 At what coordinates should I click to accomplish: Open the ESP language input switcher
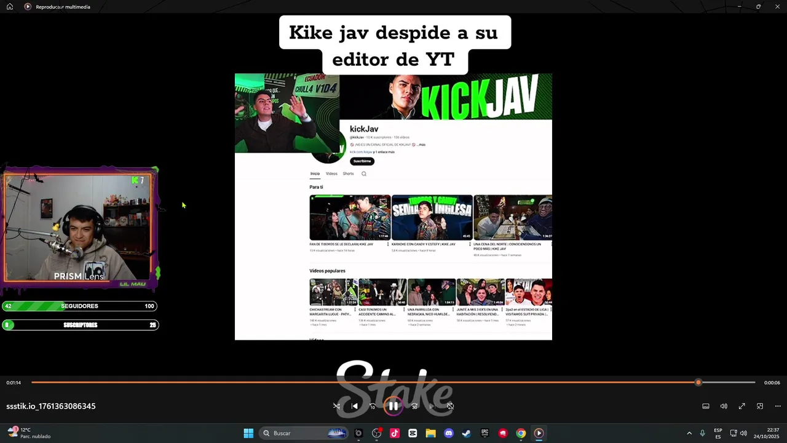718,433
